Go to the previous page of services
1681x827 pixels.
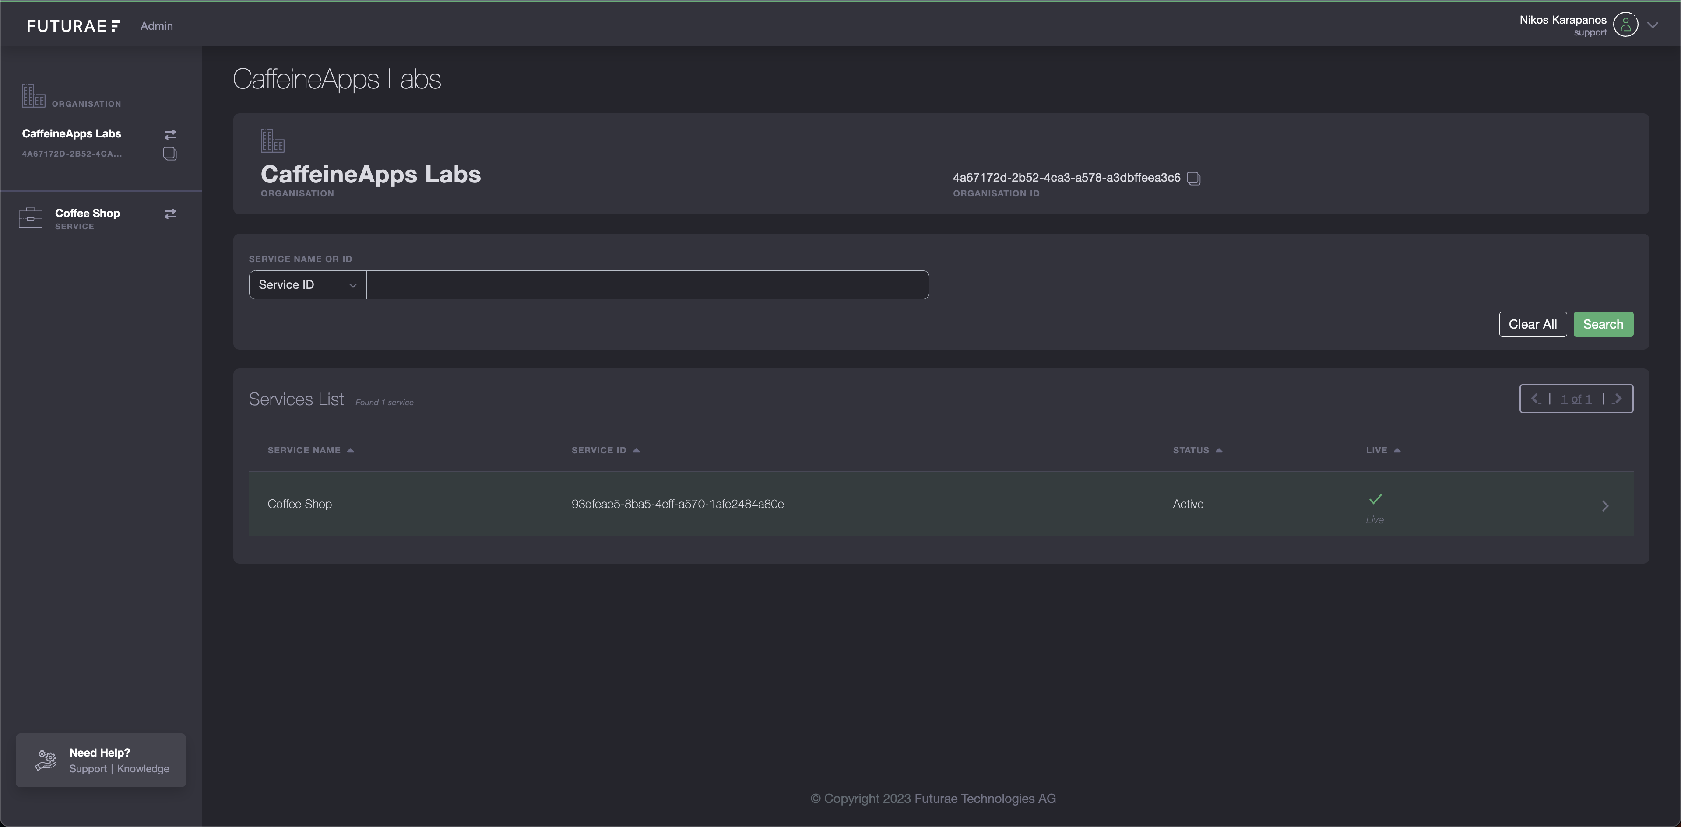tap(1535, 399)
